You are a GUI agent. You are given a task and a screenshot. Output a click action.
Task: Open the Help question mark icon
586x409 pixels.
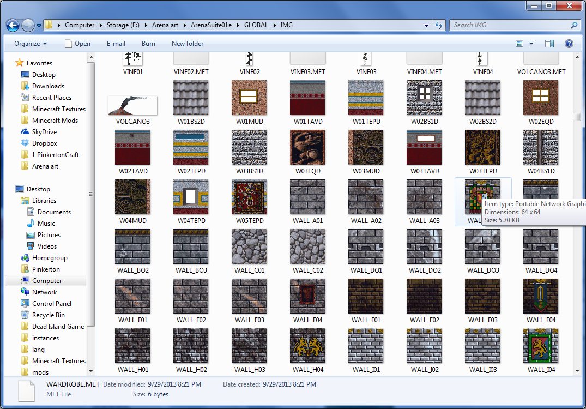[x=569, y=44]
